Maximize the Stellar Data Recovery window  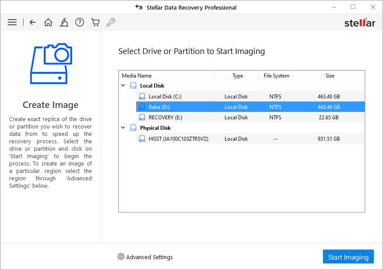pos(353,7)
